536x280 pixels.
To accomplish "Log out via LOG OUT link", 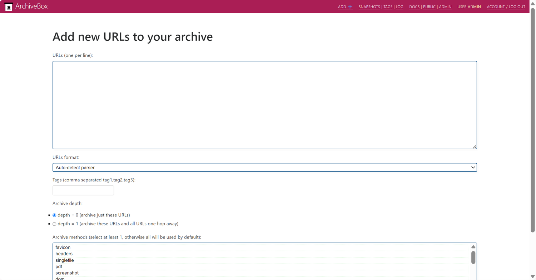I will [x=517, y=7].
